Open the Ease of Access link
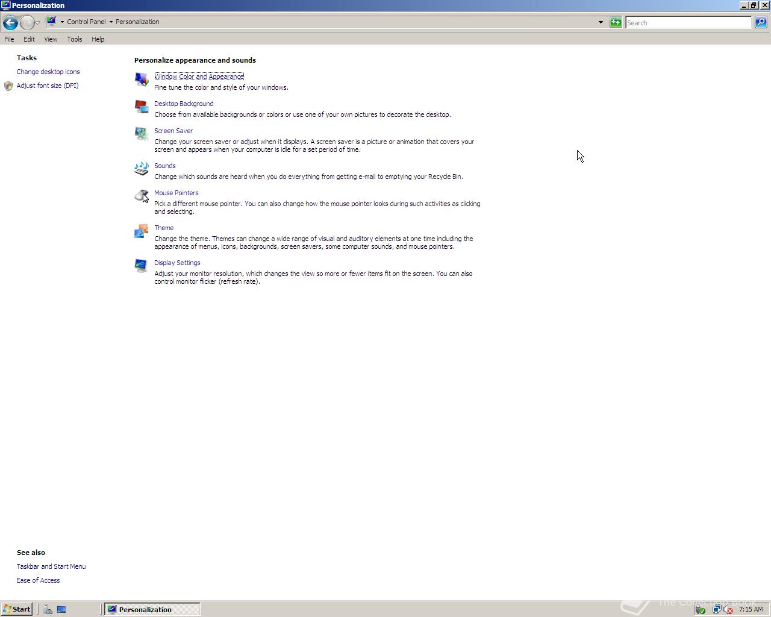The height and width of the screenshot is (617, 771). click(38, 580)
